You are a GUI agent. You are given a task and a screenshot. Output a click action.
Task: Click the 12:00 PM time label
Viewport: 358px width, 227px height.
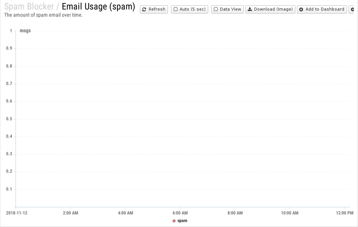pos(344,213)
